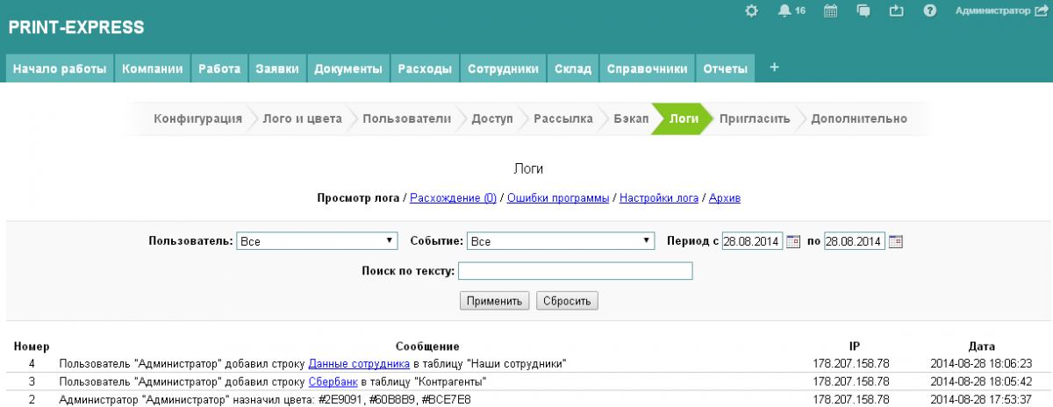Follow the Сбербанк link in log
1053x407 pixels.
pyautogui.click(x=331, y=382)
